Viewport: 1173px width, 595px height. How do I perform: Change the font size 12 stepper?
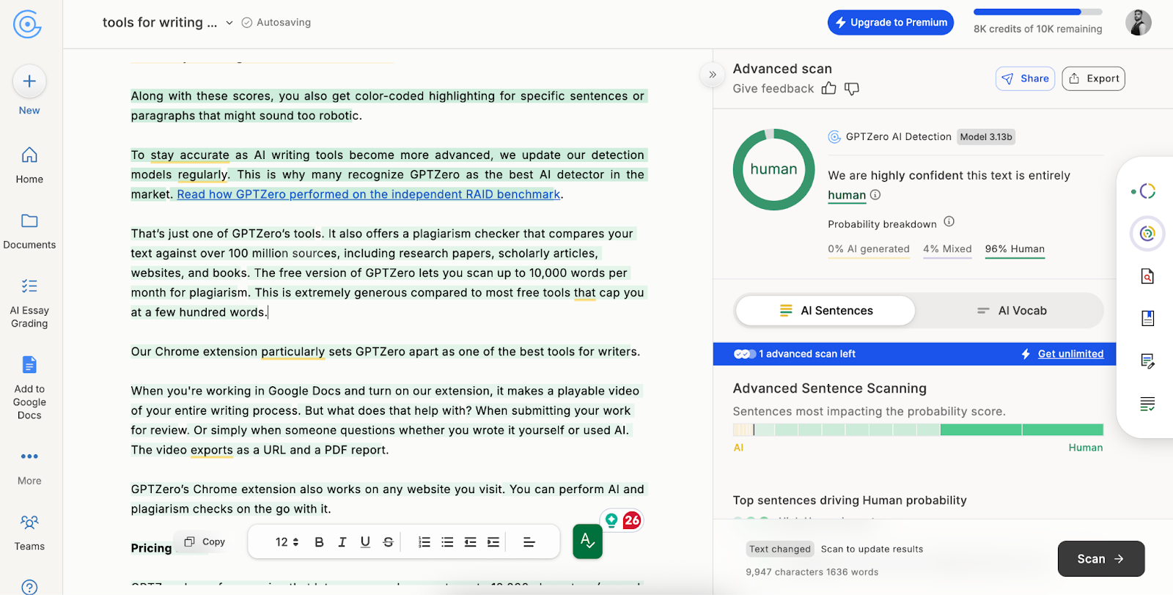pyautogui.click(x=287, y=542)
